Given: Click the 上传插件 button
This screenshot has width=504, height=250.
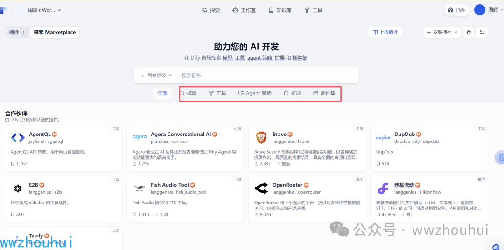Looking at the screenshot, I should coord(385,32).
